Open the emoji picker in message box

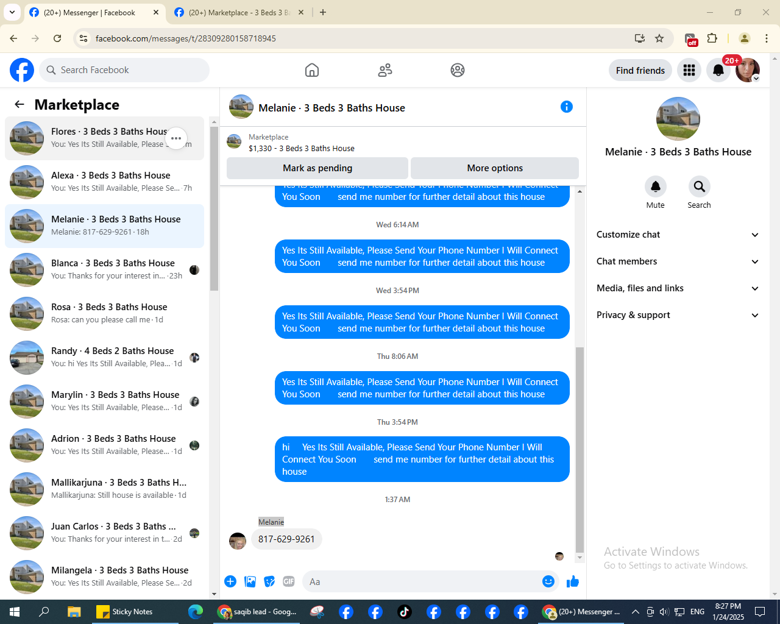548,581
